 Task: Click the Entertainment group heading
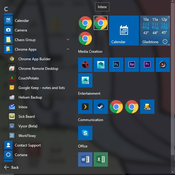point(89,93)
